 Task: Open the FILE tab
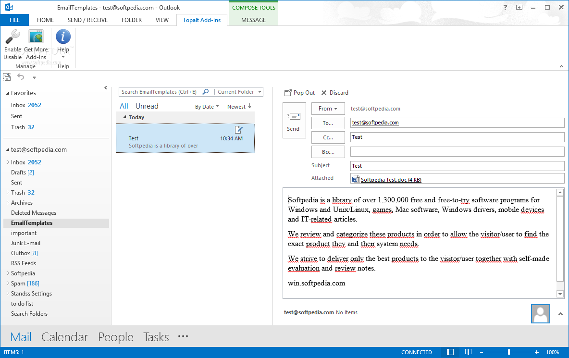pos(14,20)
